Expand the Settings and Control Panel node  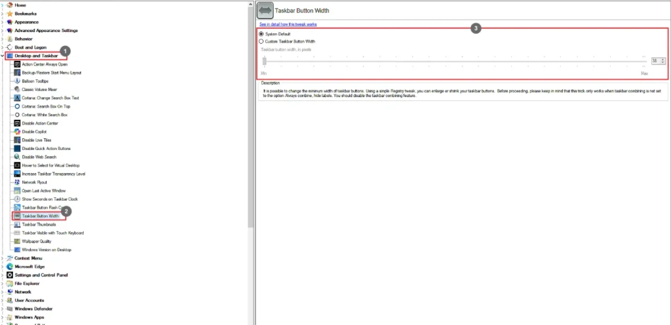(3, 275)
